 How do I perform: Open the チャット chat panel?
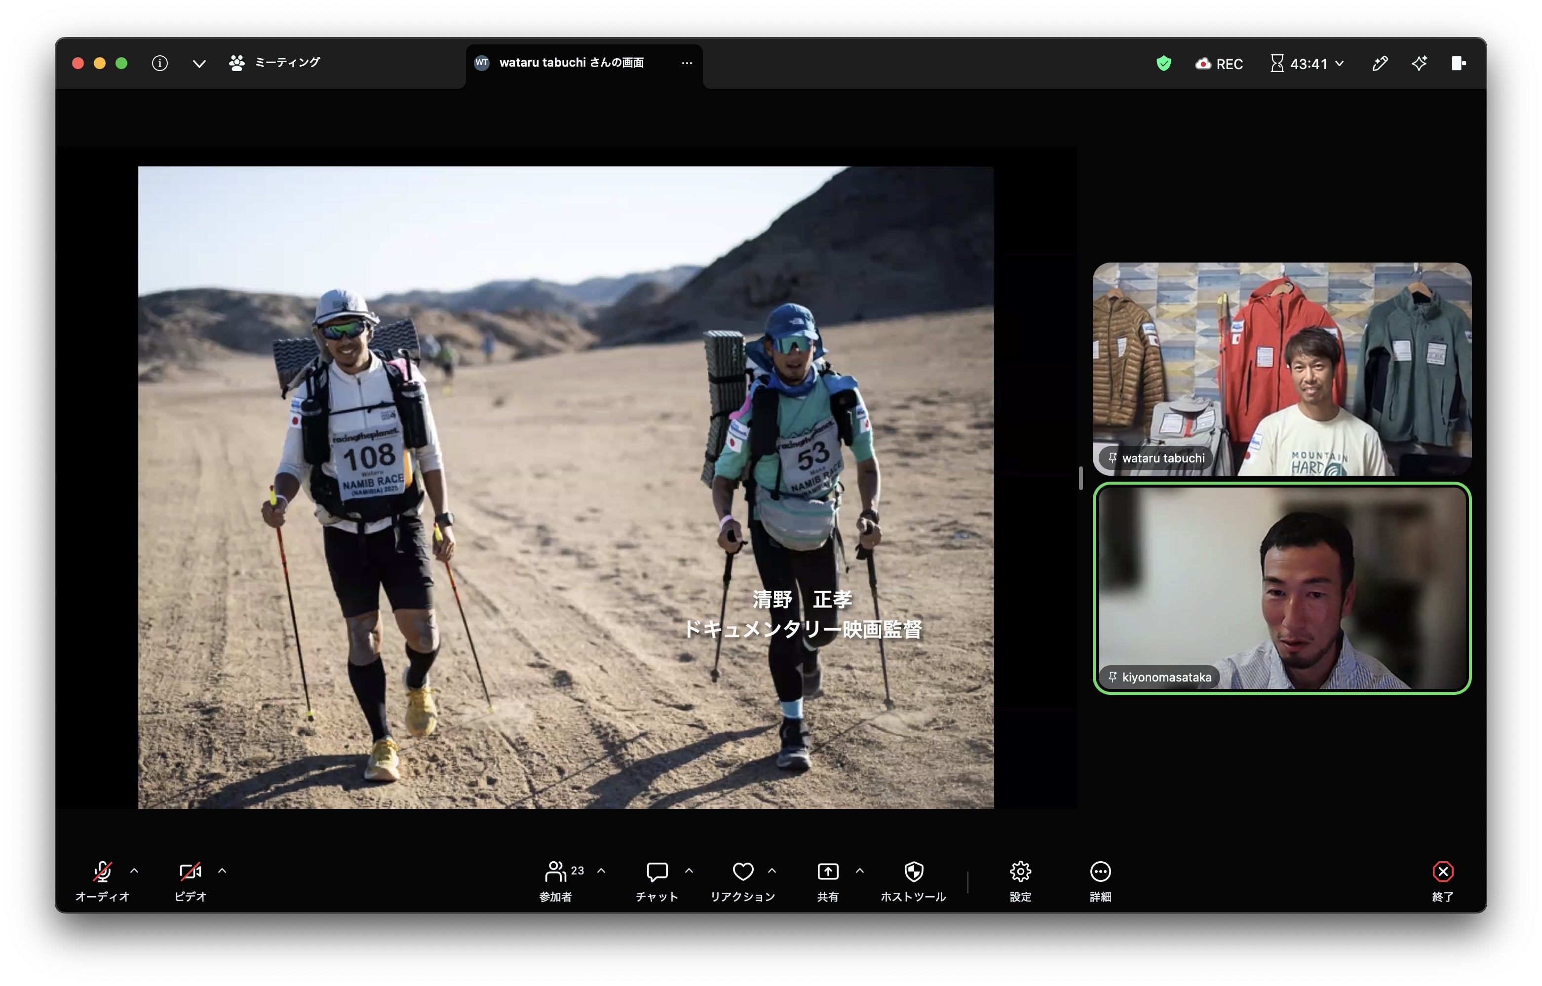pos(656,881)
